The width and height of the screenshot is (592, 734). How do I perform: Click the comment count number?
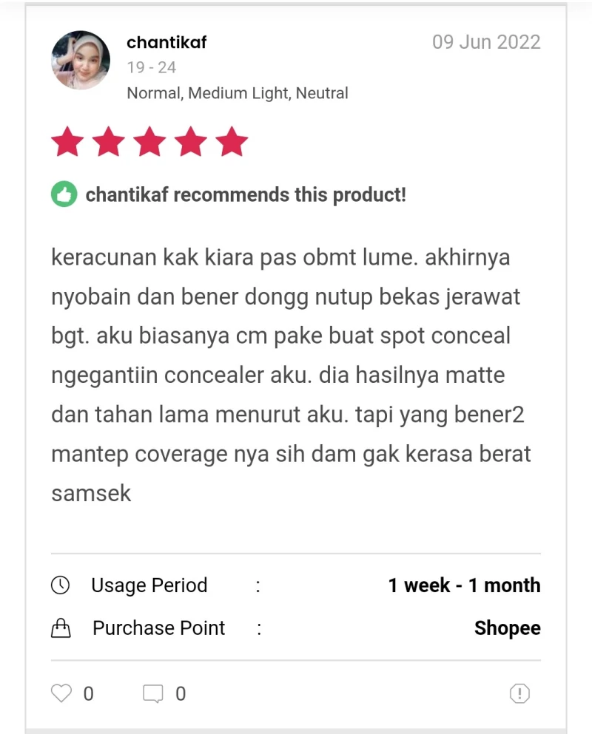pos(181,694)
